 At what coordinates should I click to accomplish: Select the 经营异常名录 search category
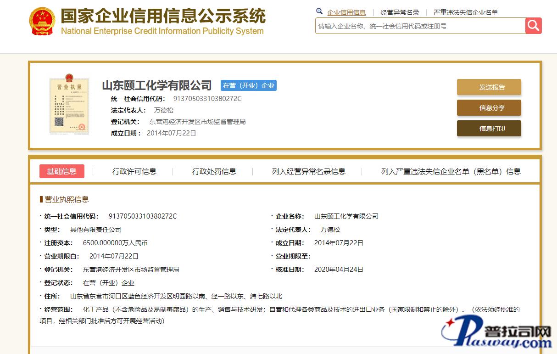[x=400, y=12]
